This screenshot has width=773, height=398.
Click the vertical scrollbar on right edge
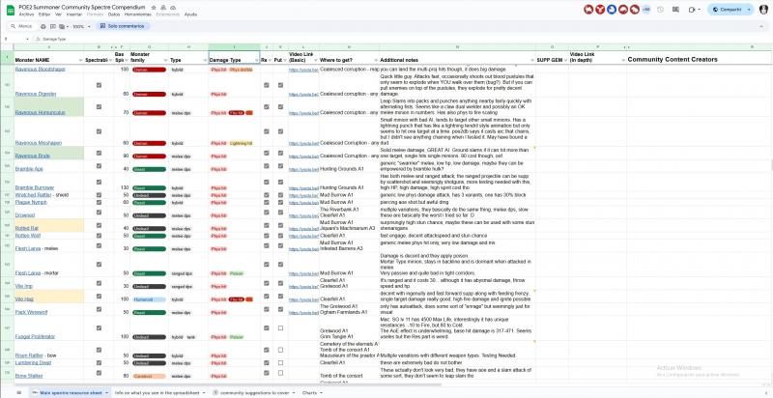[770, 165]
